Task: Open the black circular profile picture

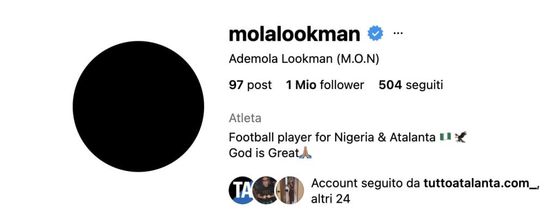Action: [138, 106]
